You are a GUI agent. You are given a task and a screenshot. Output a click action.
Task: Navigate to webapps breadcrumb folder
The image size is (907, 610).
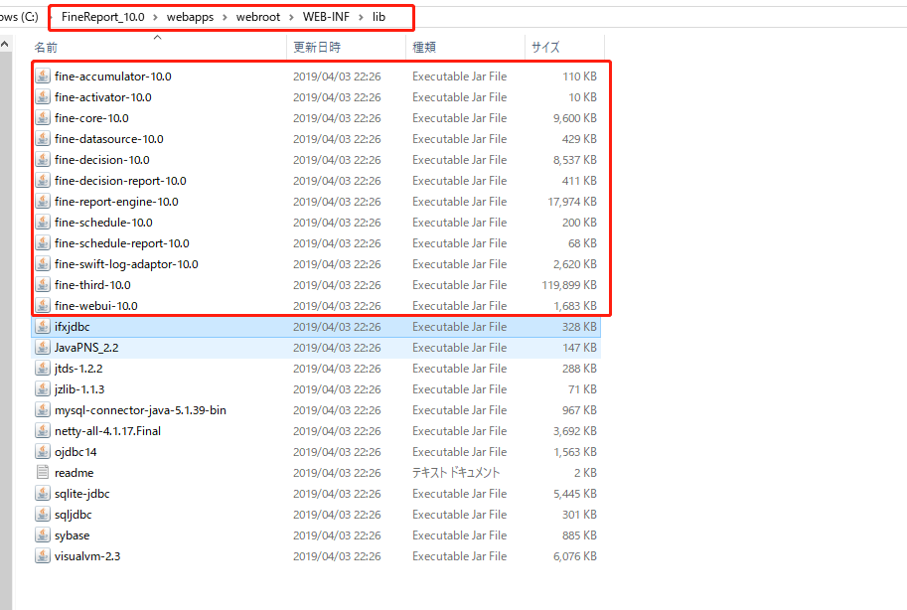(x=191, y=17)
